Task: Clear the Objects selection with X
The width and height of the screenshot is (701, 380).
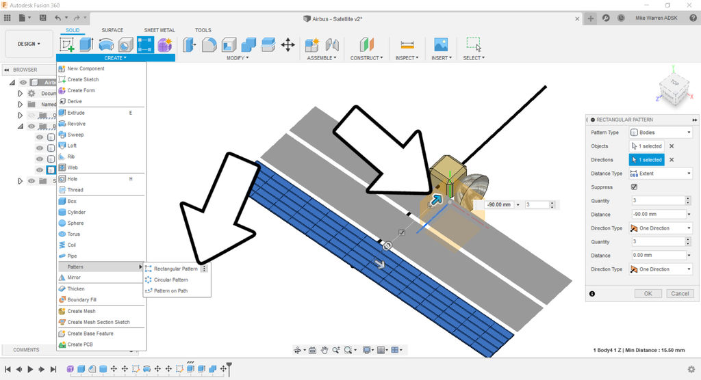Action: point(672,146)
